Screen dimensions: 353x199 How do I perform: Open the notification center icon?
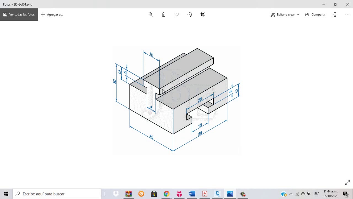pos(346,194)
